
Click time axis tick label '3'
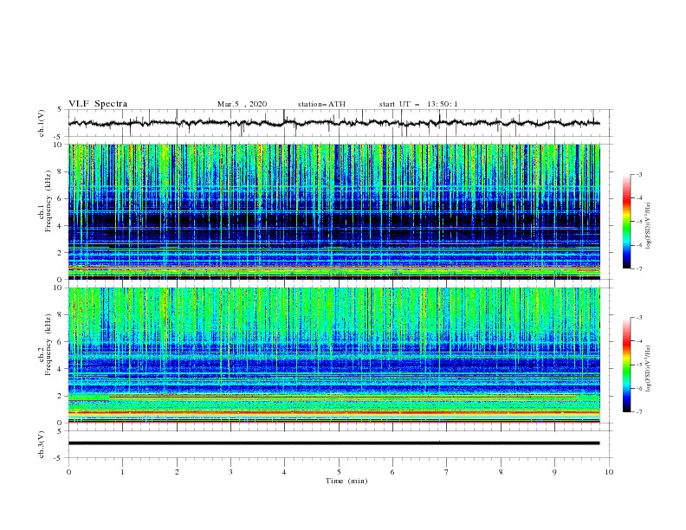click(x=230, y=472)
